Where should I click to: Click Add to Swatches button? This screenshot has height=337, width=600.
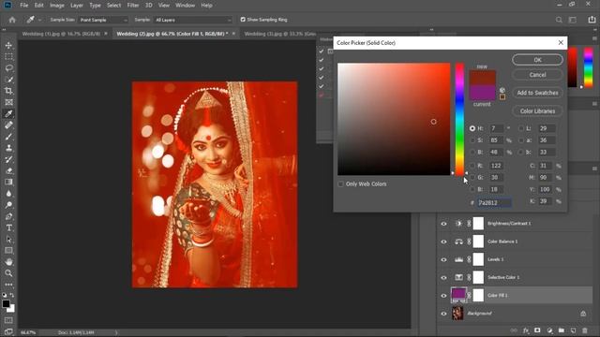point(537,93)
